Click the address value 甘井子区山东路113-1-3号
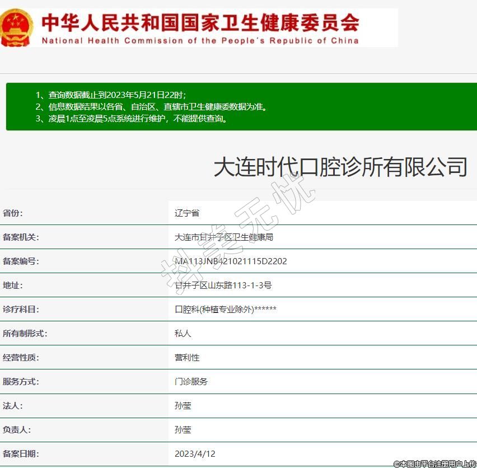 point(223,285)
